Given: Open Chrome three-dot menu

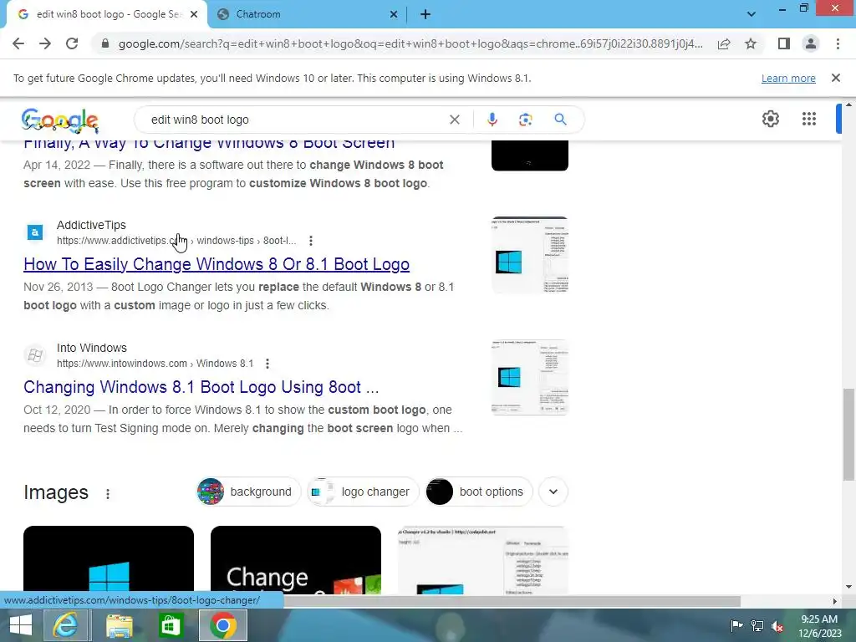Looking at the screenshot, I should (x=838, y=43).
